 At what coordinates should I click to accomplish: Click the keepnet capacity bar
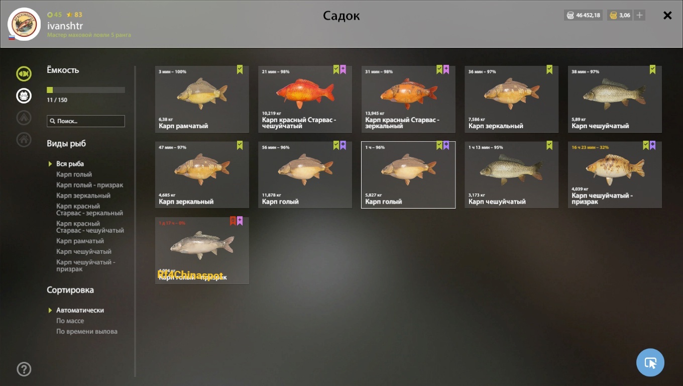tap(86, 90)
